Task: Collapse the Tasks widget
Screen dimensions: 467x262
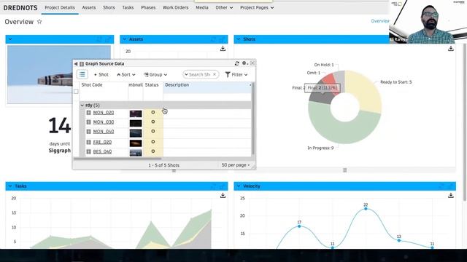Action: point(10,186)
